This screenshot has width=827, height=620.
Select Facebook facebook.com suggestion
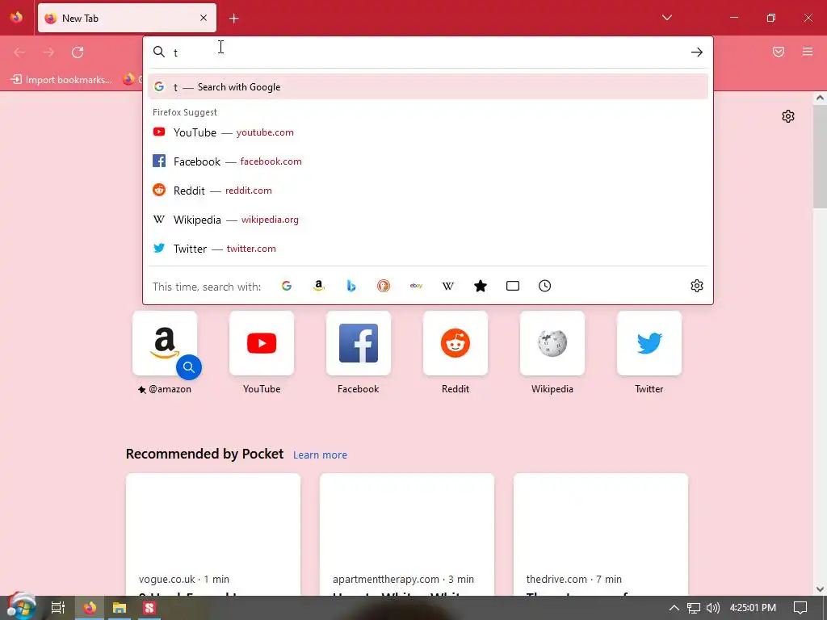click(x=428, y=161)
